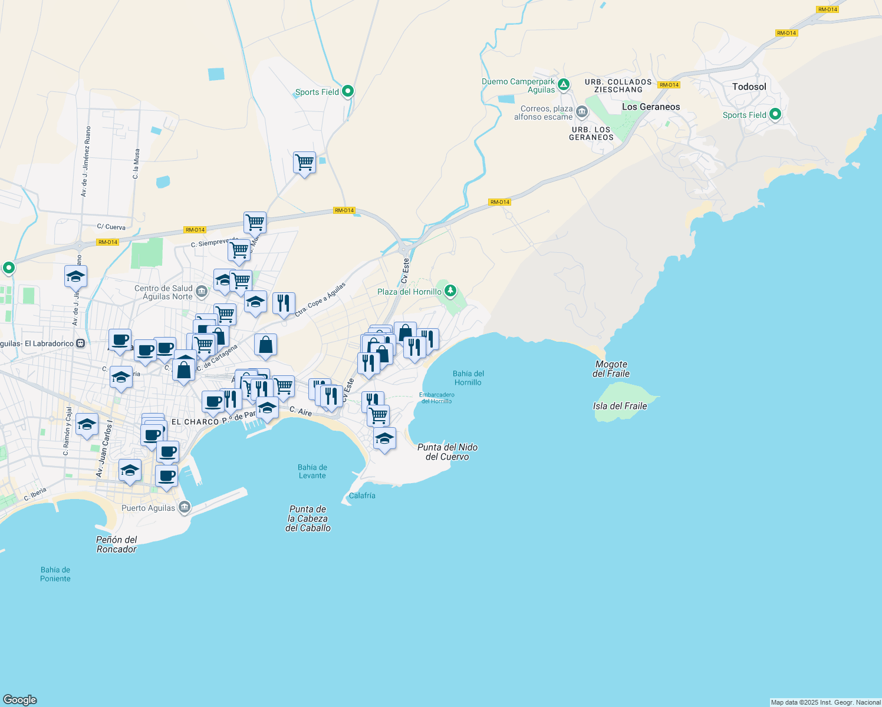882x707 pixels.
Task: Select the Isla del Fraile label
Action: pos(620,406)
